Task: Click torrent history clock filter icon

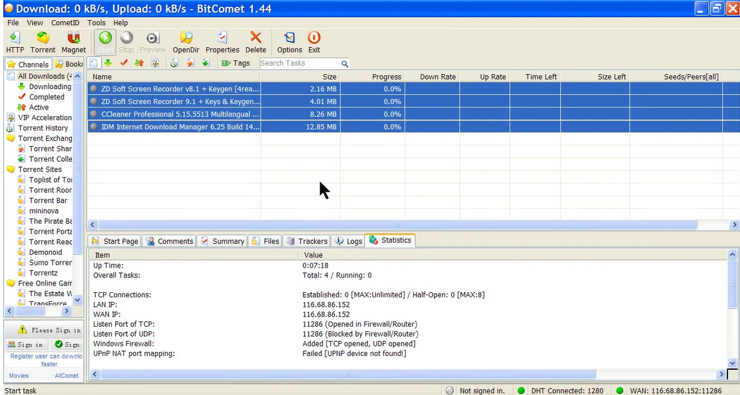Action: (x=174, y=63)
